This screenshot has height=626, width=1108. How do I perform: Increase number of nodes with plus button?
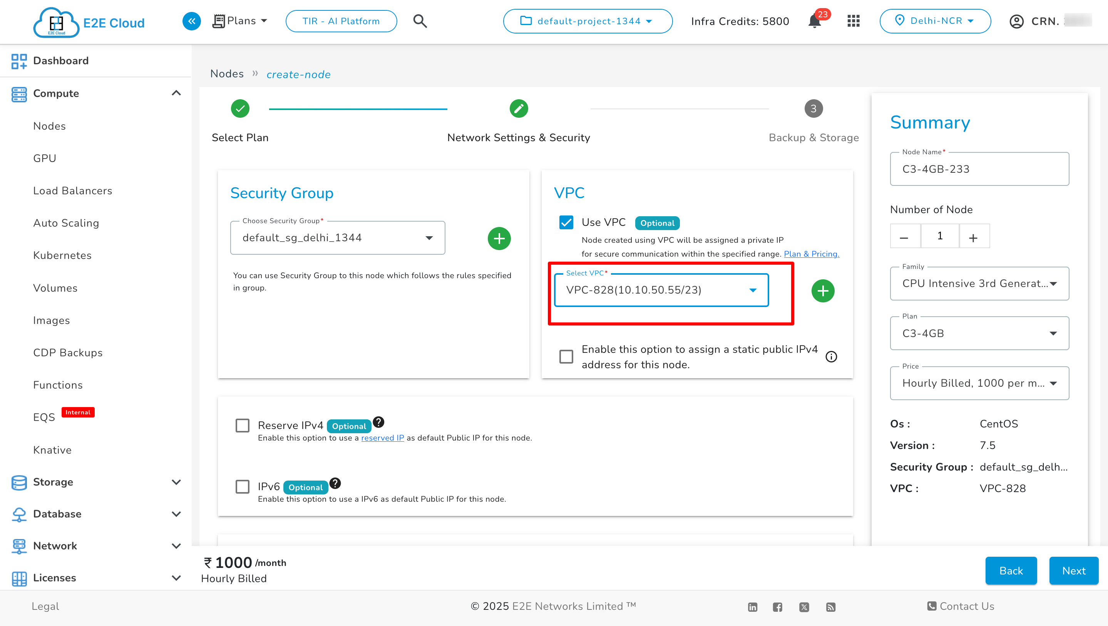pyautogui.click(x=974, y=236)
